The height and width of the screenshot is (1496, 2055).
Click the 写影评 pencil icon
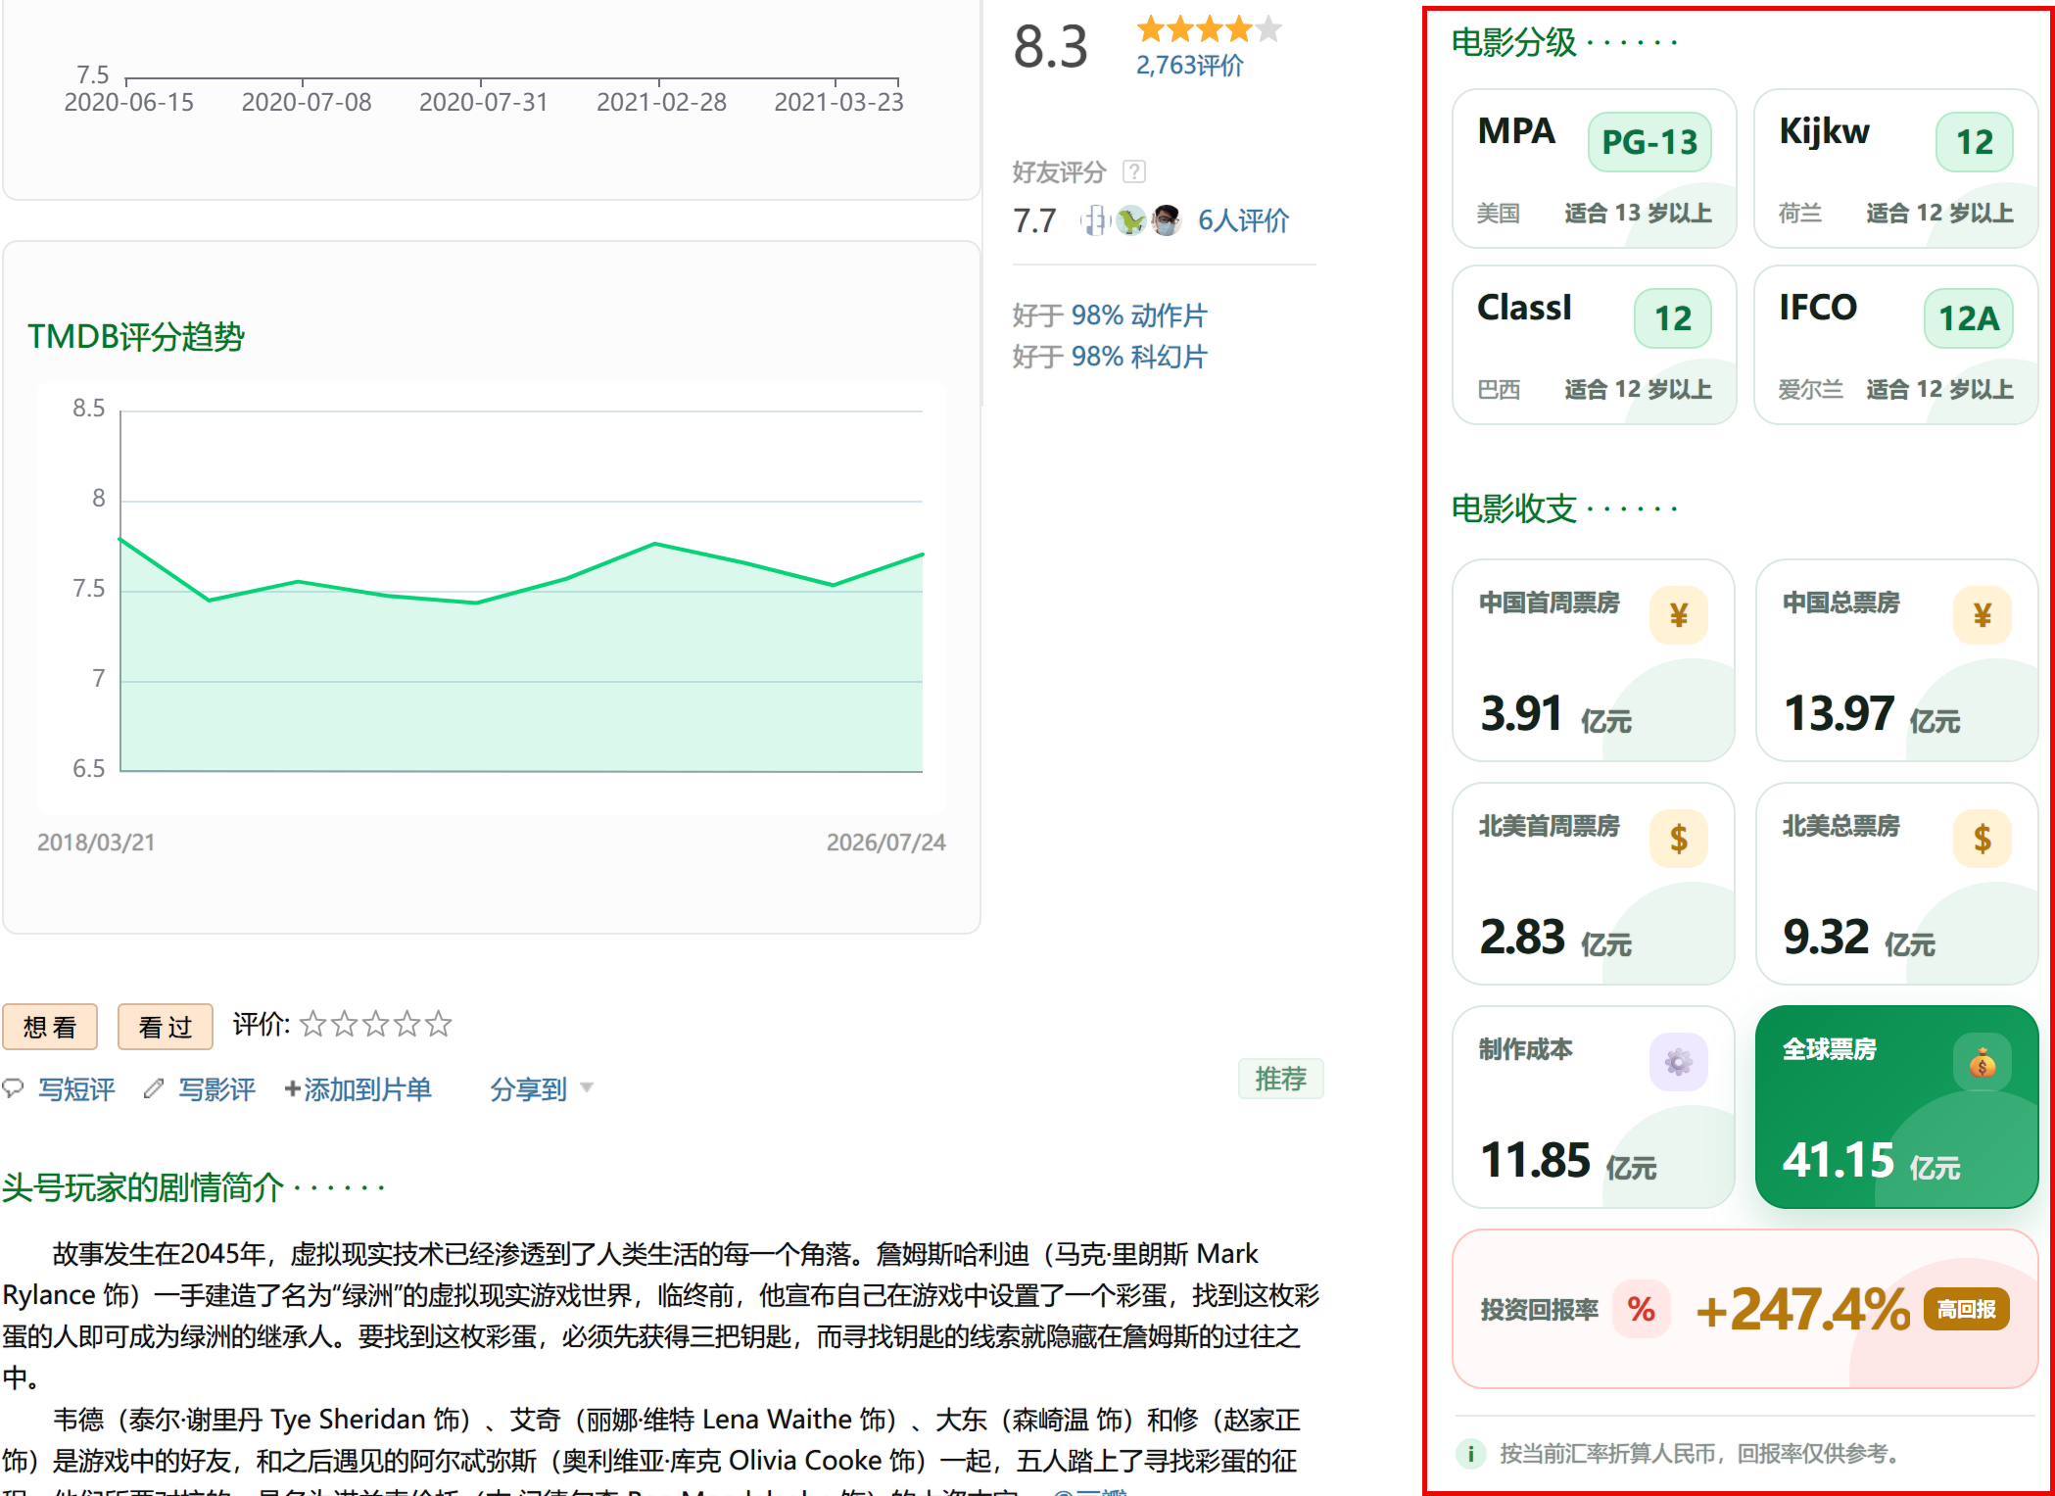click(153, 1088)
